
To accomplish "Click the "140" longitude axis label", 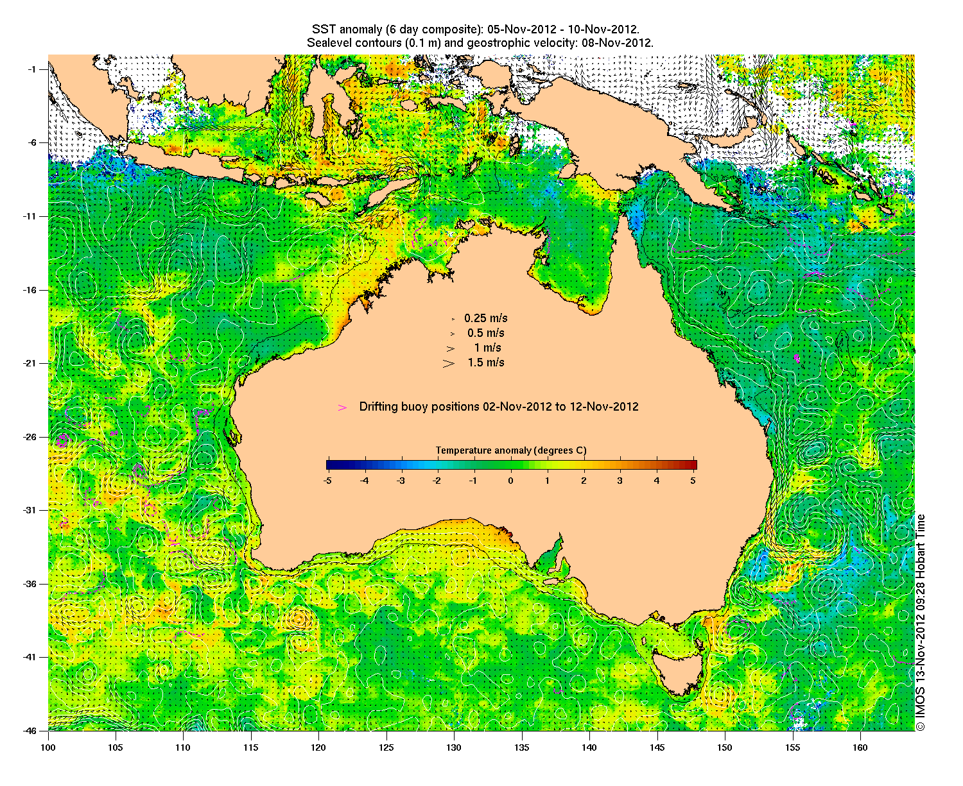I will coord(589,748).
